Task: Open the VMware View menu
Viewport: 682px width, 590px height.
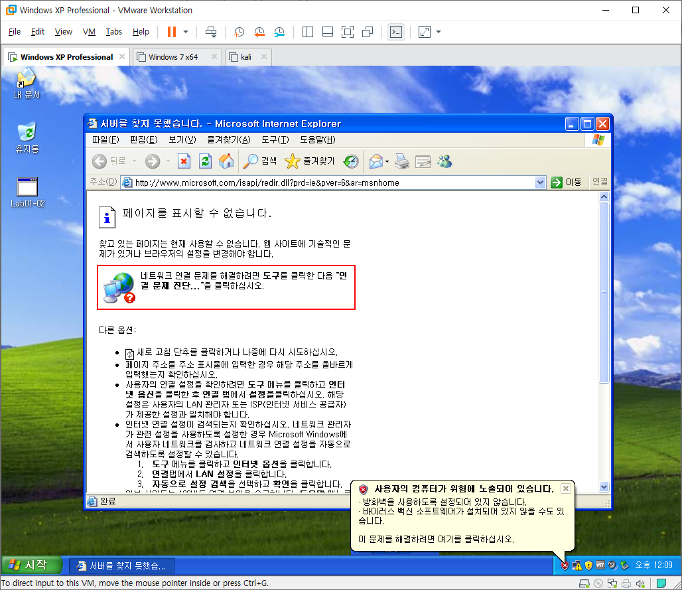Action: (64, 32)
